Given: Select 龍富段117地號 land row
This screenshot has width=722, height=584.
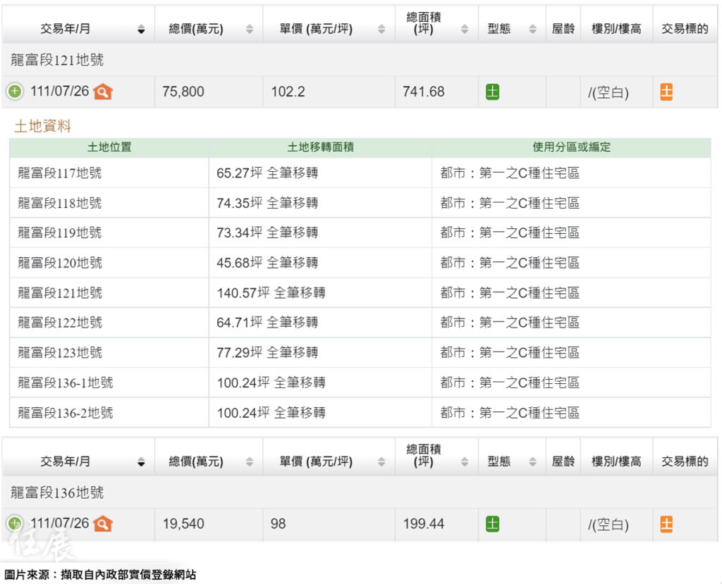Looking at the screenshot, I should coord(60,173).
